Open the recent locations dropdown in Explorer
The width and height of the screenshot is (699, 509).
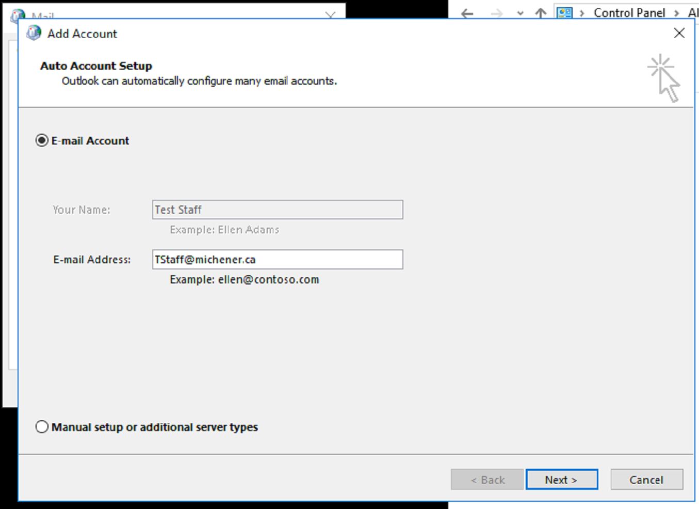[x=520, y=13]
